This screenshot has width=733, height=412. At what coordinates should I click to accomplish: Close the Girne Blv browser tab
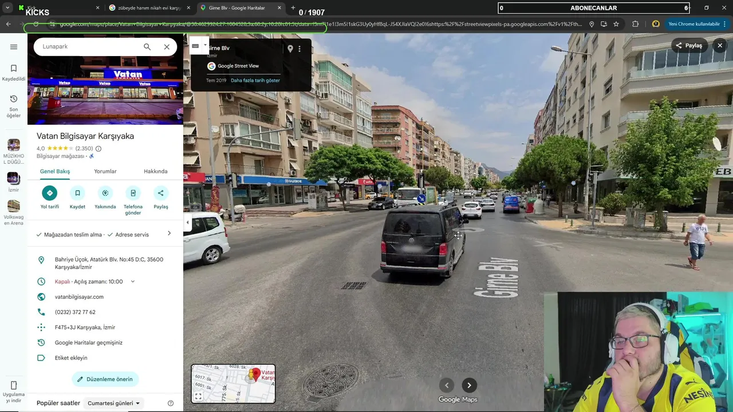click(x=279, y=8)
